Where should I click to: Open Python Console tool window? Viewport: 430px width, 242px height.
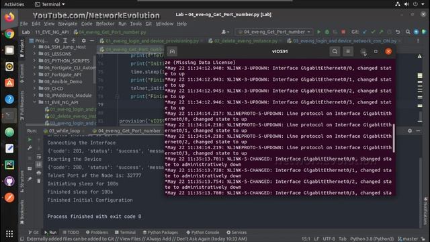click(x=202, y=233)
